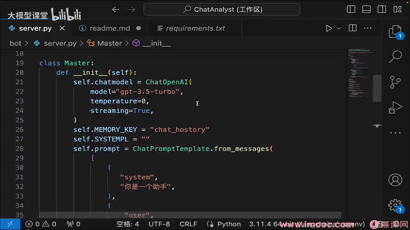Click streaming=True on line 24
This screenshot has width=410, height=230.
click(120, 111)
